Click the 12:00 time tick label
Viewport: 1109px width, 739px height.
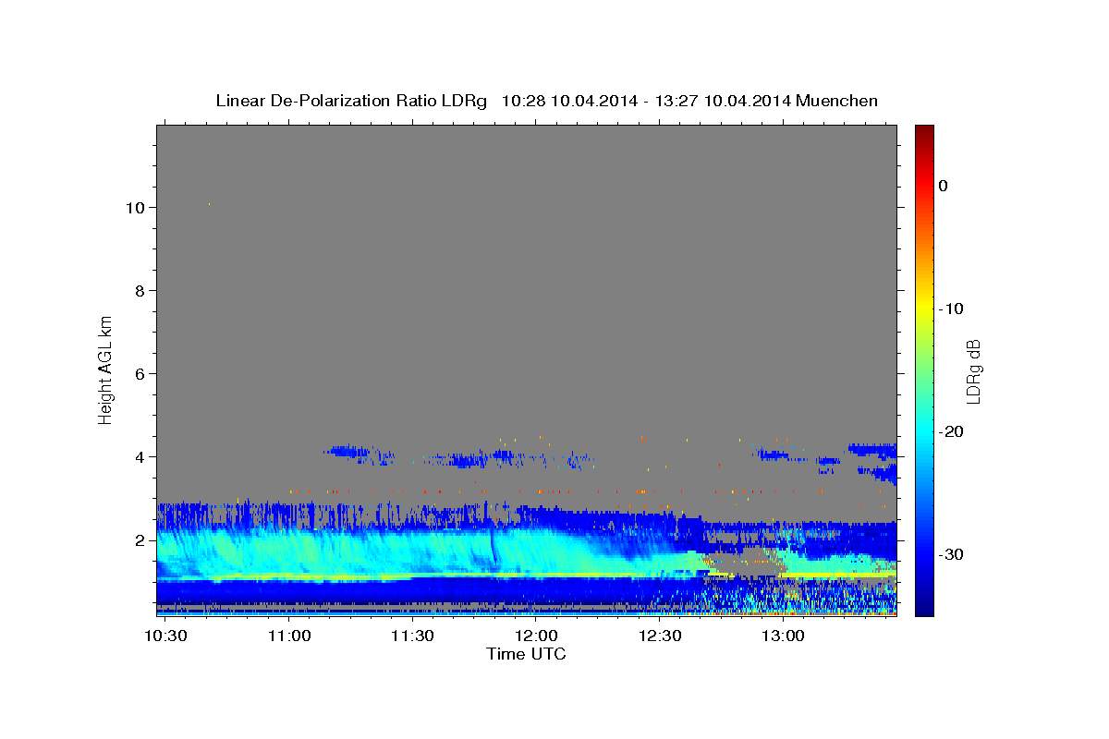pyautogui.click(x=536, y=636)
